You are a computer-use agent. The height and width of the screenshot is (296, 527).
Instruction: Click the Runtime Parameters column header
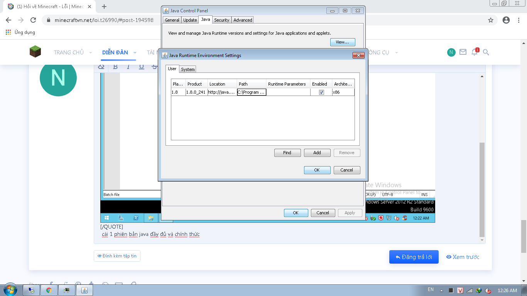coord(288,84)
